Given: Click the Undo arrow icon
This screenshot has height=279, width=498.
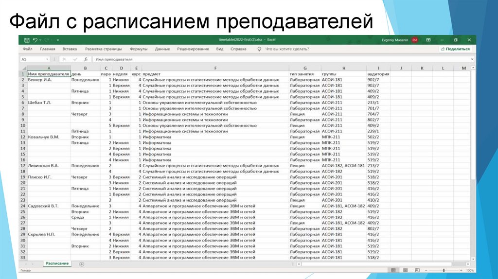Looking at the screenshot, I should (35, 40).
